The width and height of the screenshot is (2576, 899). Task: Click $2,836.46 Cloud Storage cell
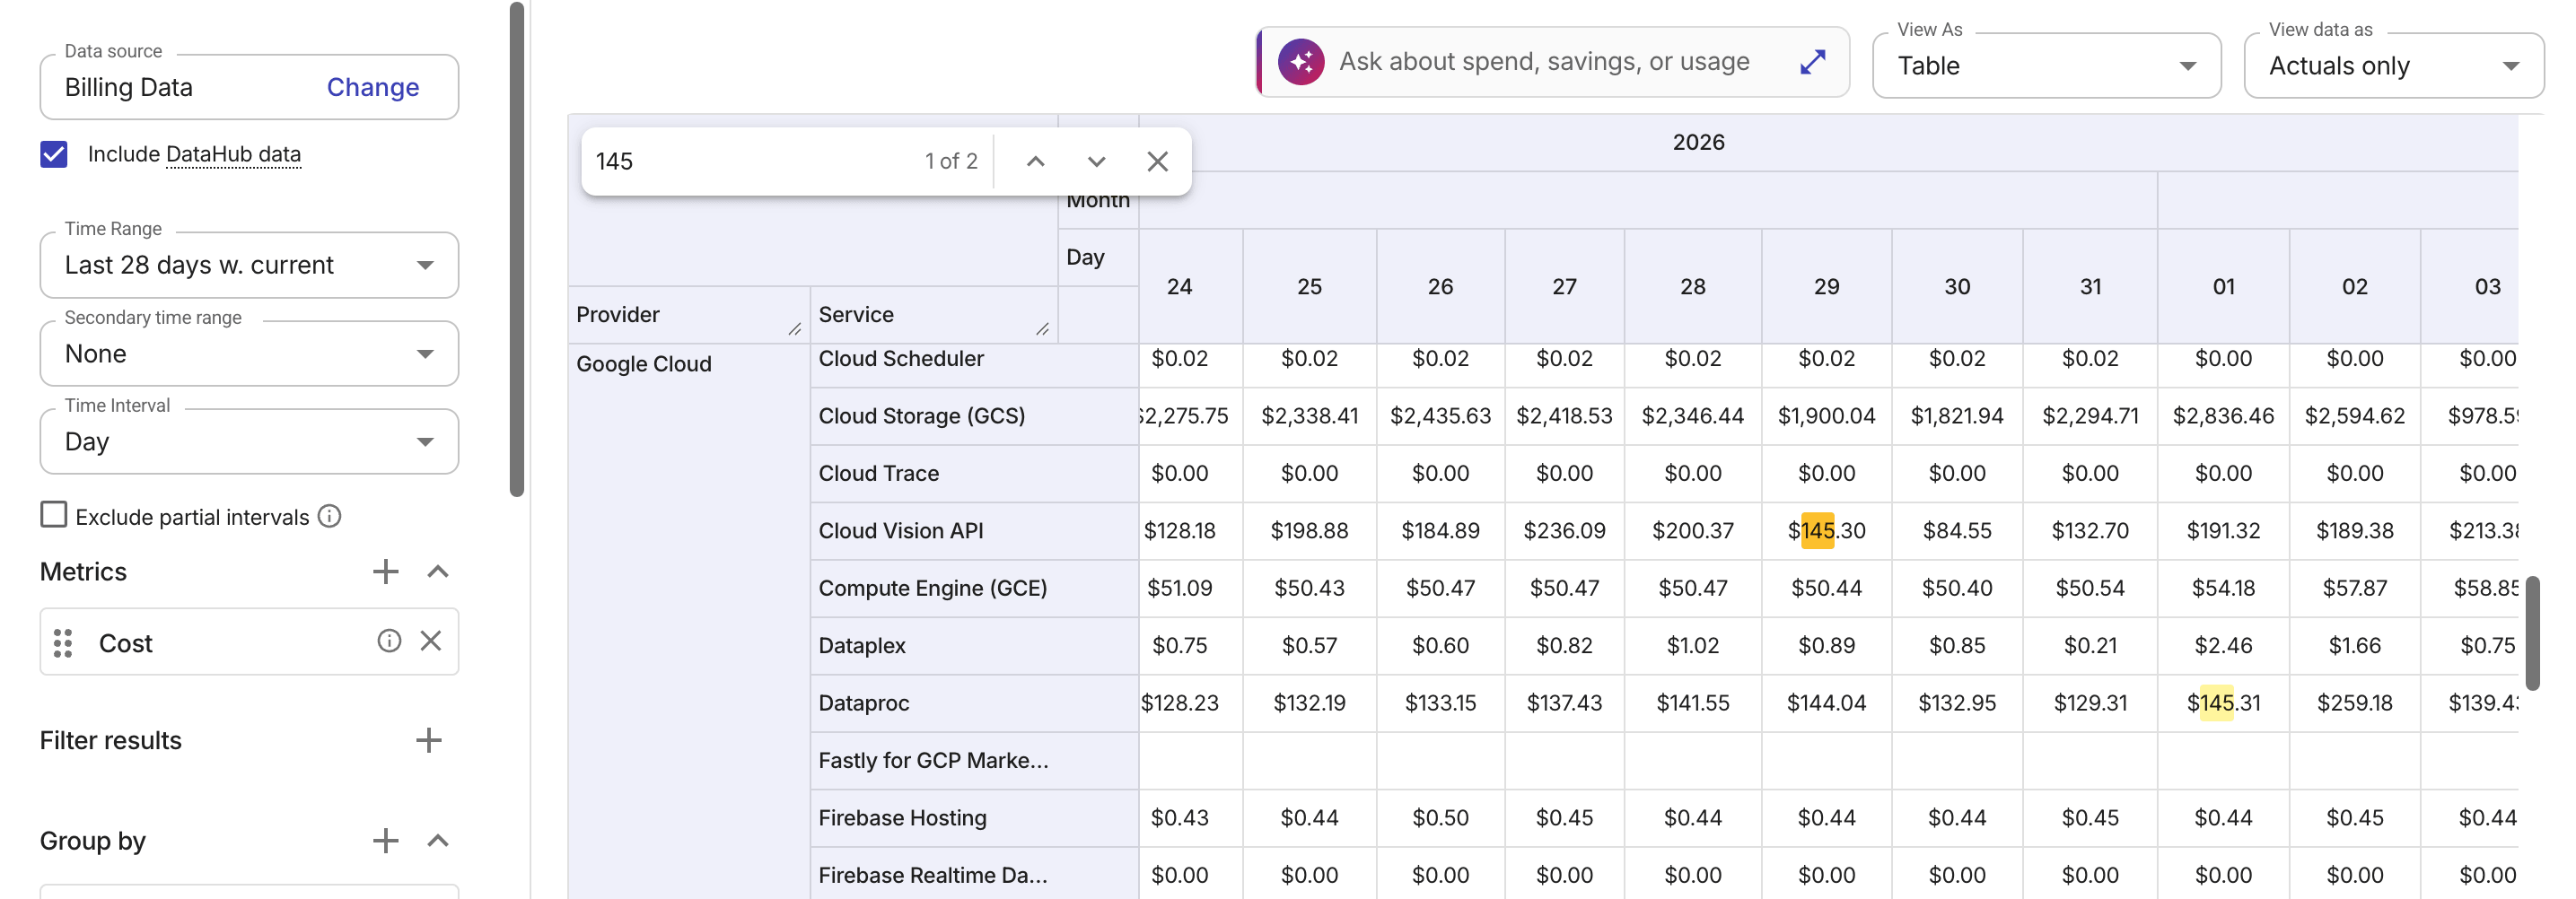point(2222,416)
